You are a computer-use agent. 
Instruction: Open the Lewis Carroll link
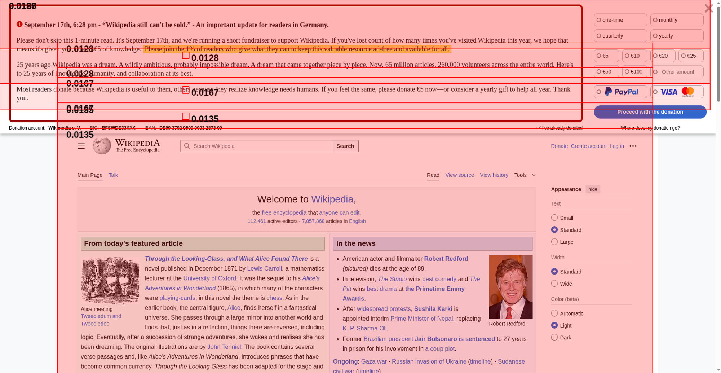[264, 268]
